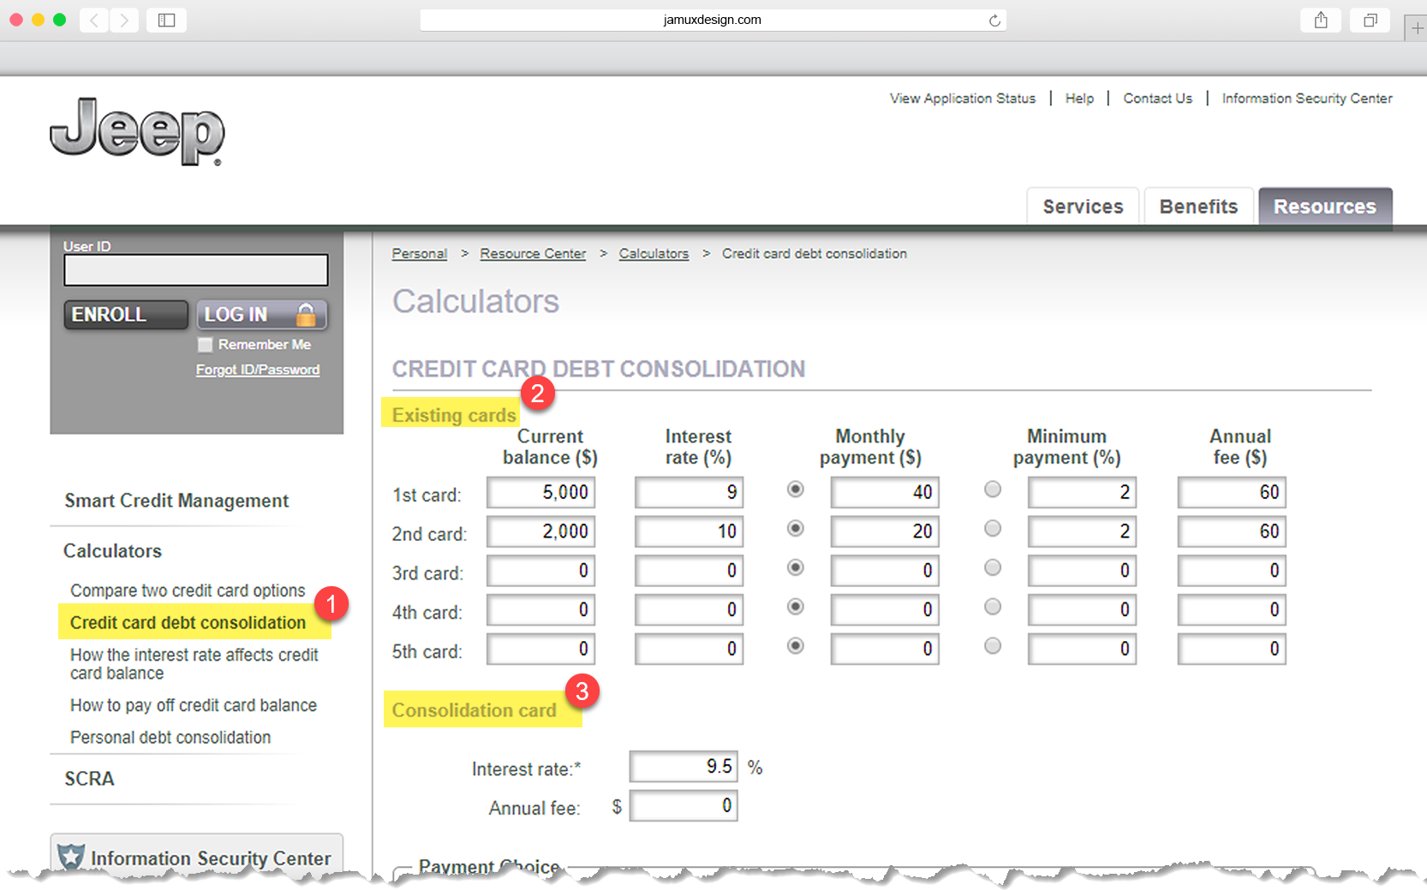Click the 5th card current balance field
This screenshot has width=1427, height=890.
point(540,650)
